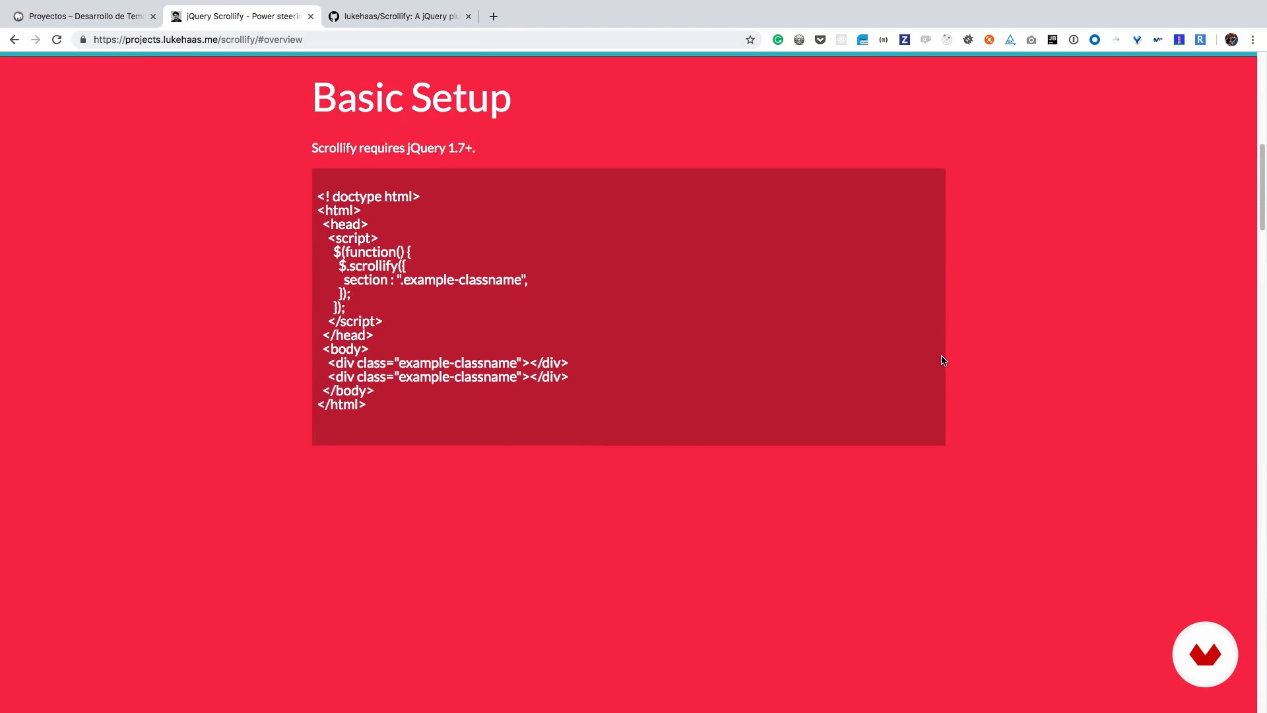Open the Chrome three-dot menu
The height and width of the screenshot is (713, 1267).
[x=1252, y=40]
